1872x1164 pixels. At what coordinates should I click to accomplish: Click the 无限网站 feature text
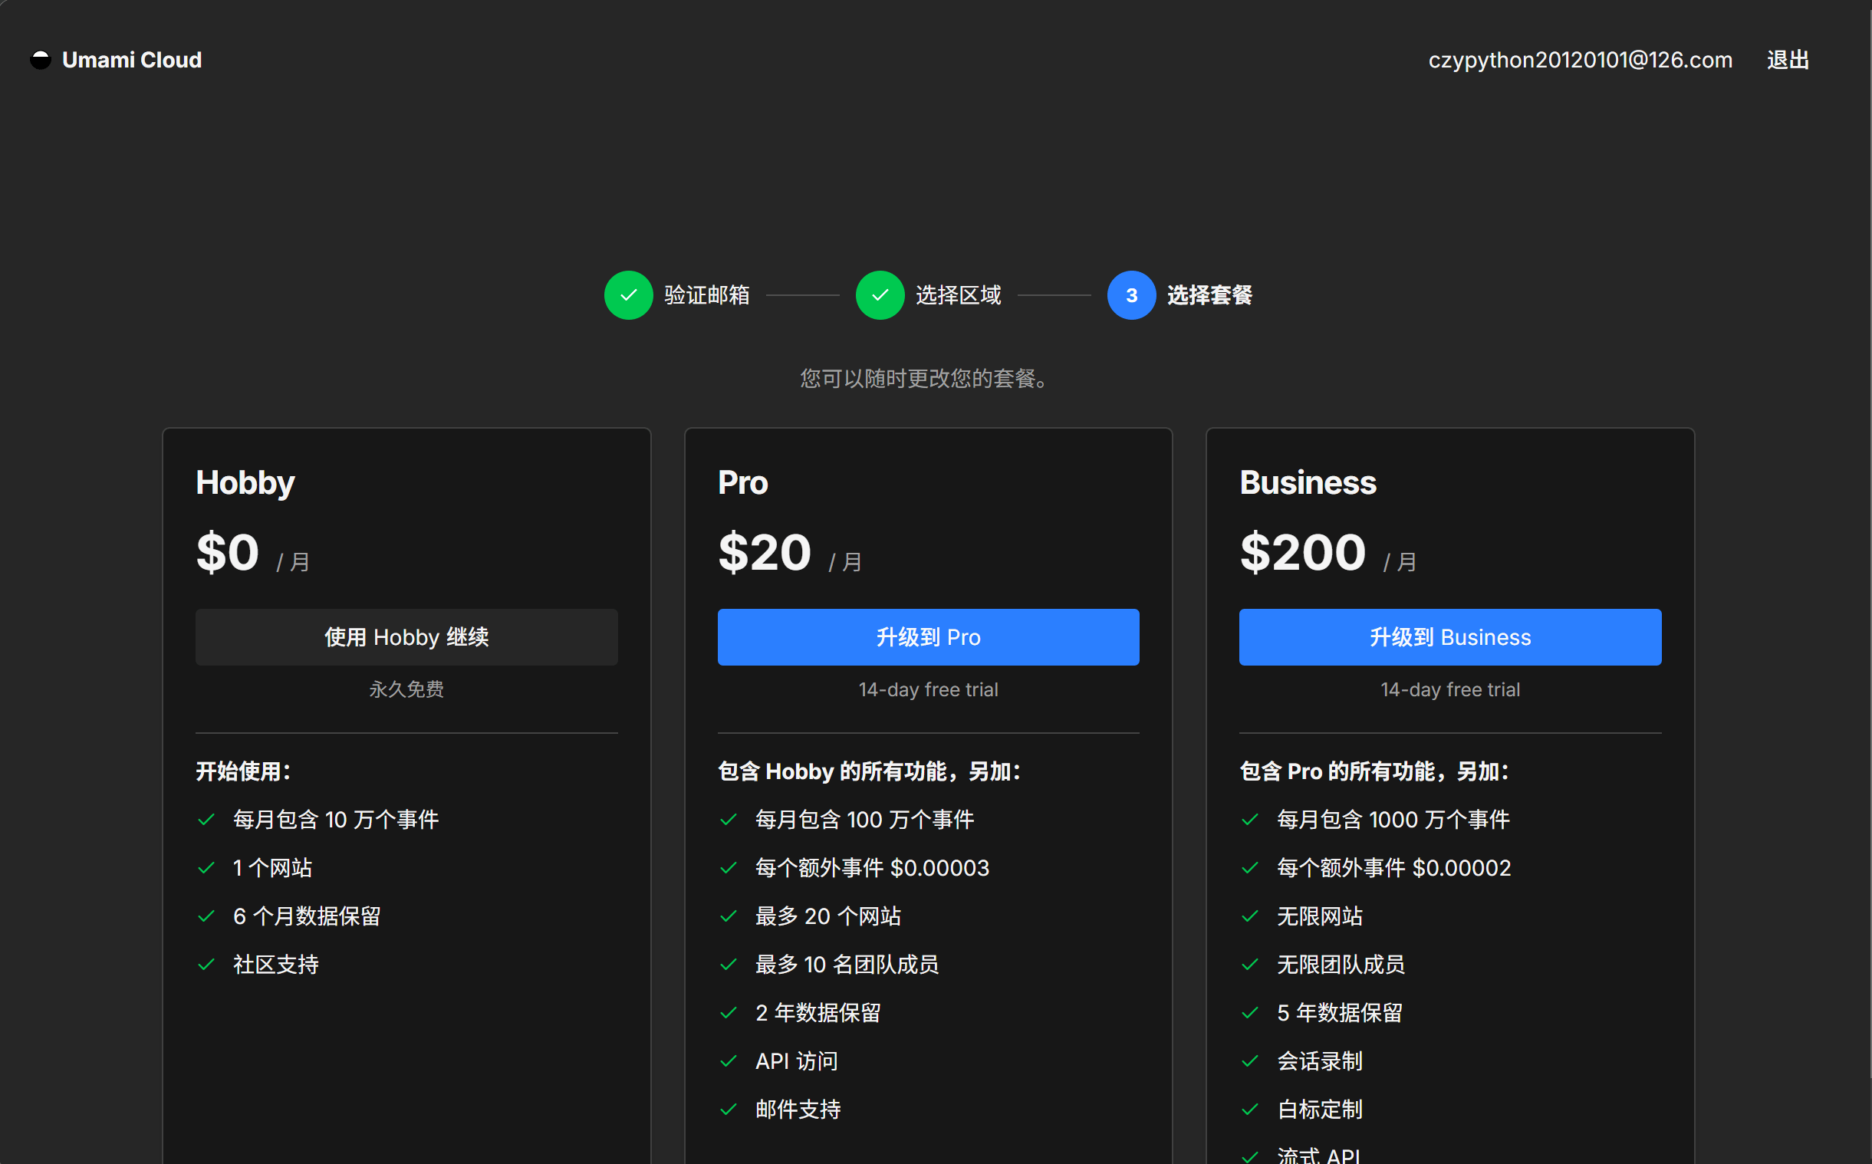click(x=1319, y=916)
